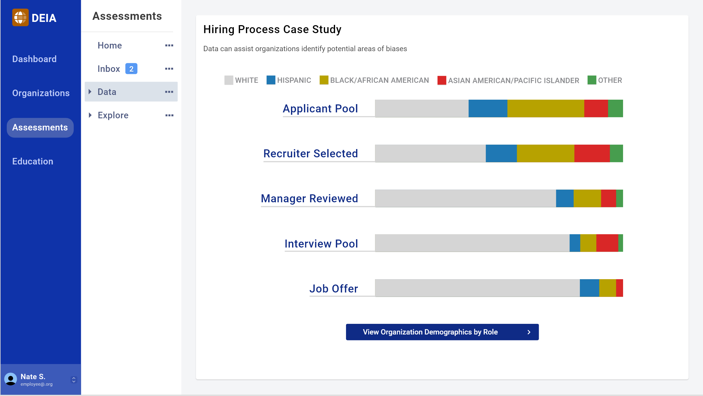Toggle the Other legend series
Viewport: 703px width, 396px height.
[x=604, y=80]
